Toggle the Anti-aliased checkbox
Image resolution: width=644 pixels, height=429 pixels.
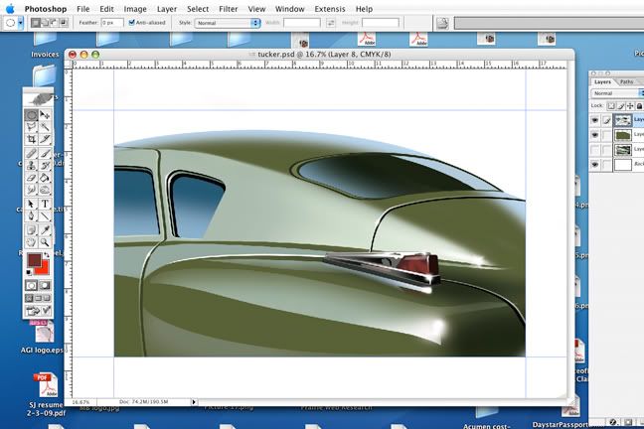click(131, 23)
